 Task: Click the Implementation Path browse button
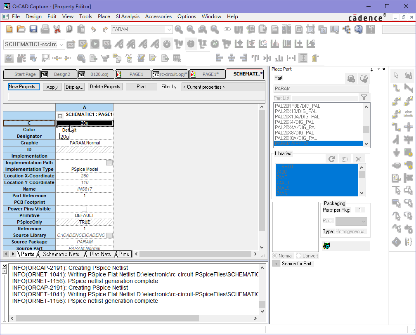(x=109, y=163)
